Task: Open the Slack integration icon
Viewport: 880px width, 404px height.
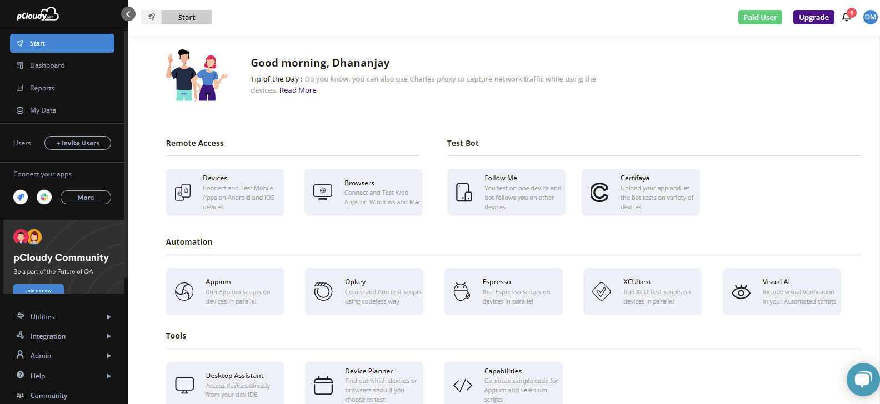Action: pos(44,197)
